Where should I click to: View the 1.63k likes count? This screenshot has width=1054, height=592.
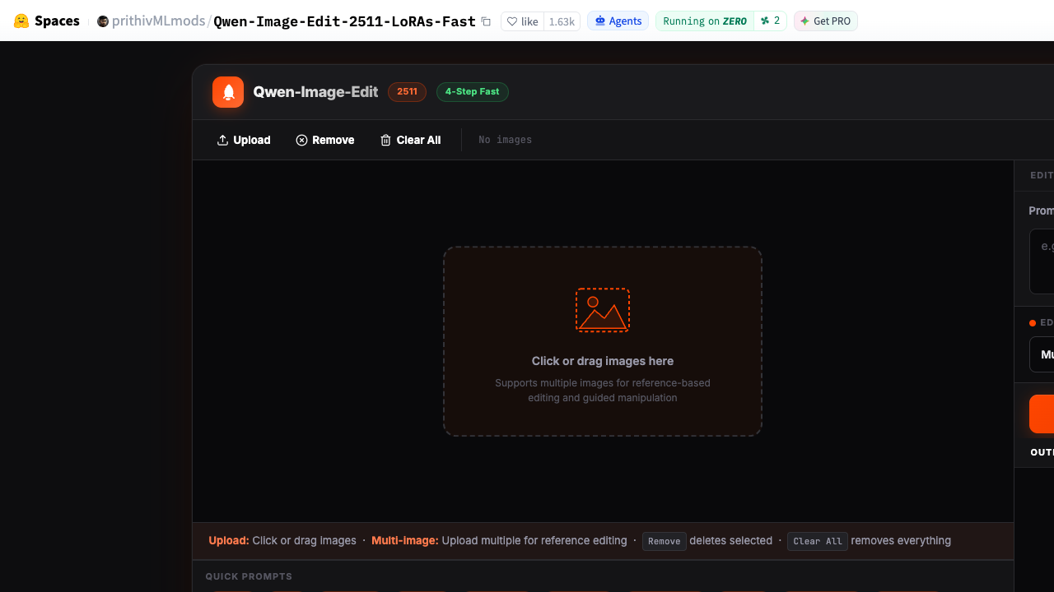point(562,21)
